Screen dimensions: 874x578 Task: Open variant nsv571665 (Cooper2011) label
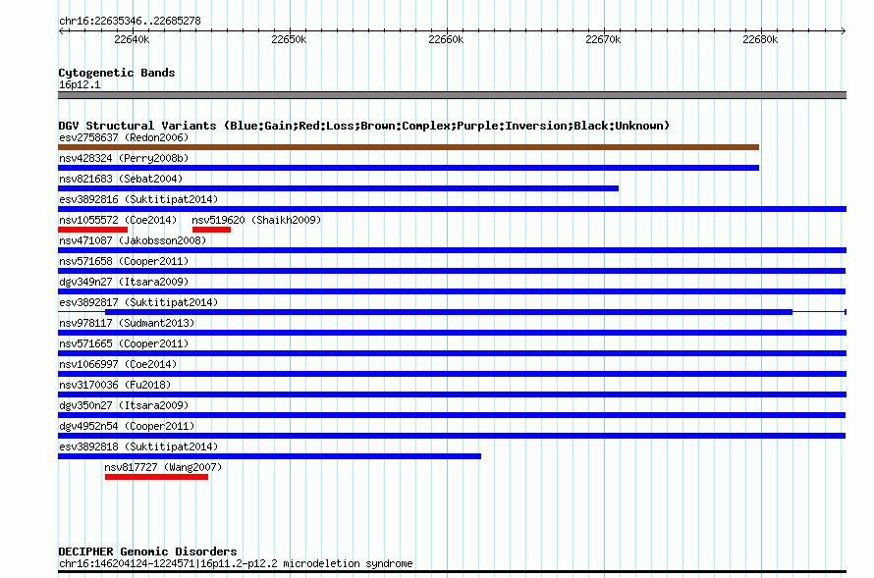(x=124, y=343)
